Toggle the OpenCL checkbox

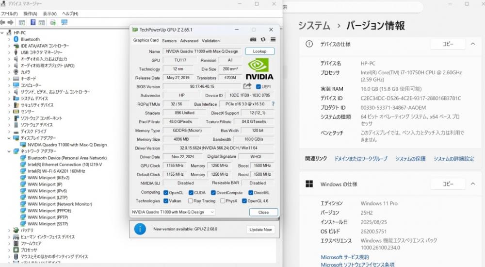tap(166, 193)
